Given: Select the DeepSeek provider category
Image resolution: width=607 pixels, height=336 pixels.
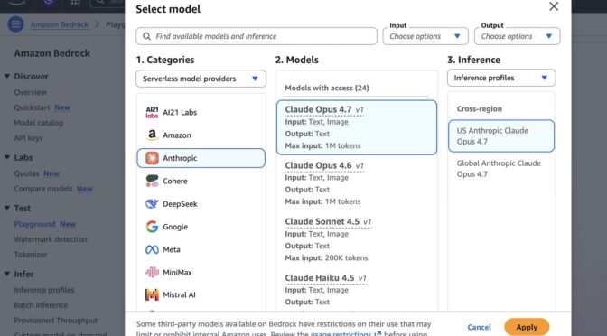Looking at the screenshot, I should pyautogui.click(x=201, y=203).
